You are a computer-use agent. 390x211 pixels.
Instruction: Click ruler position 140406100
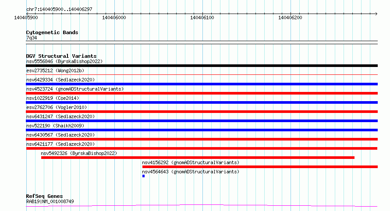202,18
